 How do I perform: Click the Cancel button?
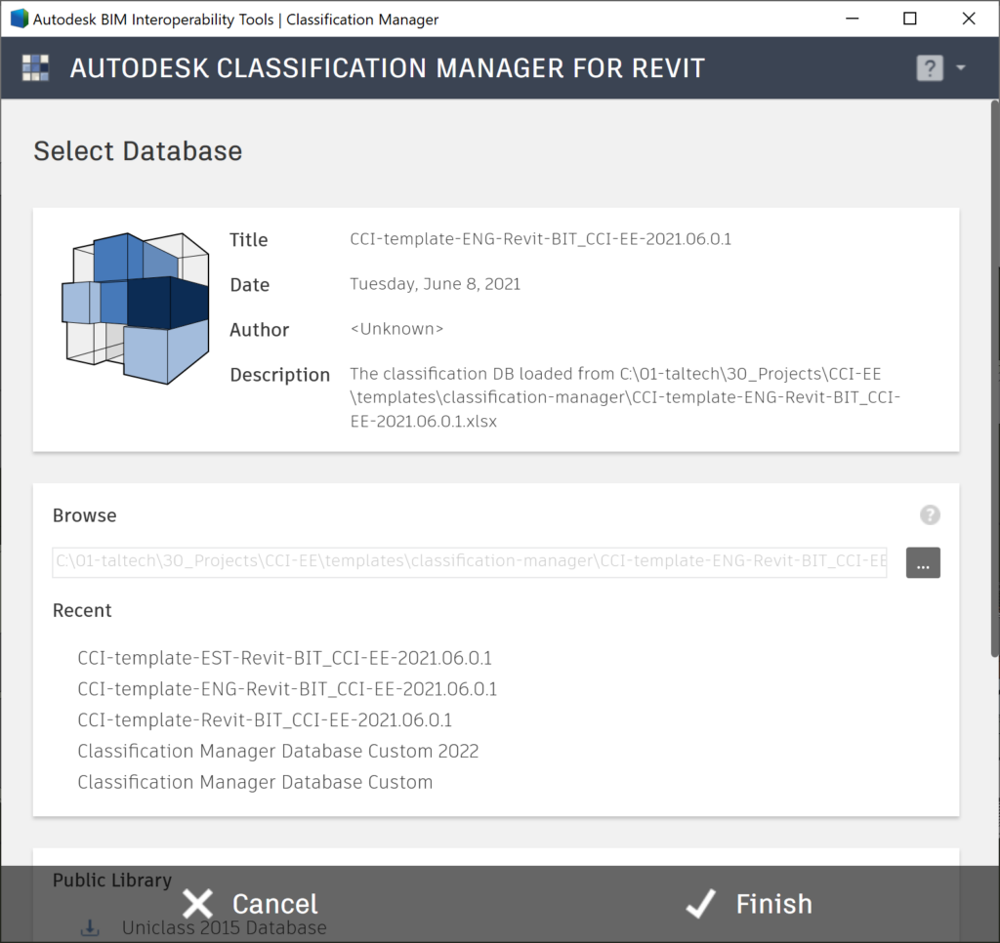(x=250, y=904)
